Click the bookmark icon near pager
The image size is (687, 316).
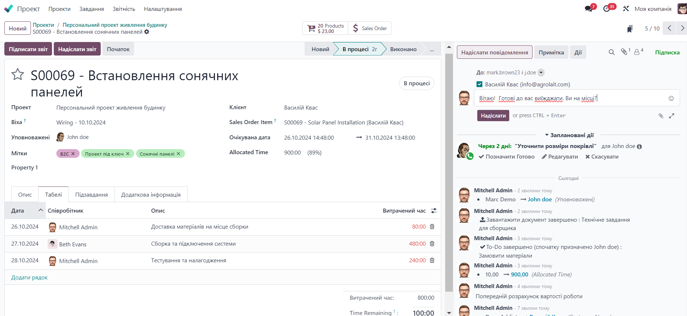pos(630,29)
